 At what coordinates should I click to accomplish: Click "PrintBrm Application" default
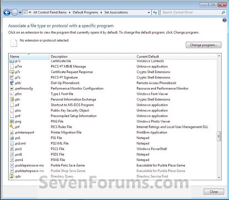152,132
